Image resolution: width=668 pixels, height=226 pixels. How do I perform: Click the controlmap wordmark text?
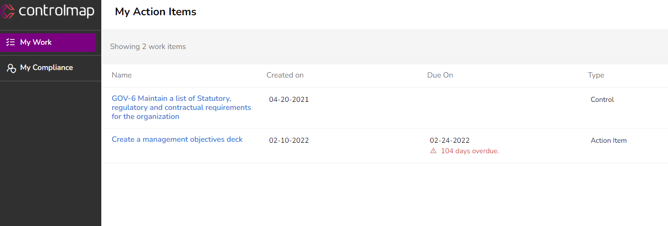(x=57, y=10)
